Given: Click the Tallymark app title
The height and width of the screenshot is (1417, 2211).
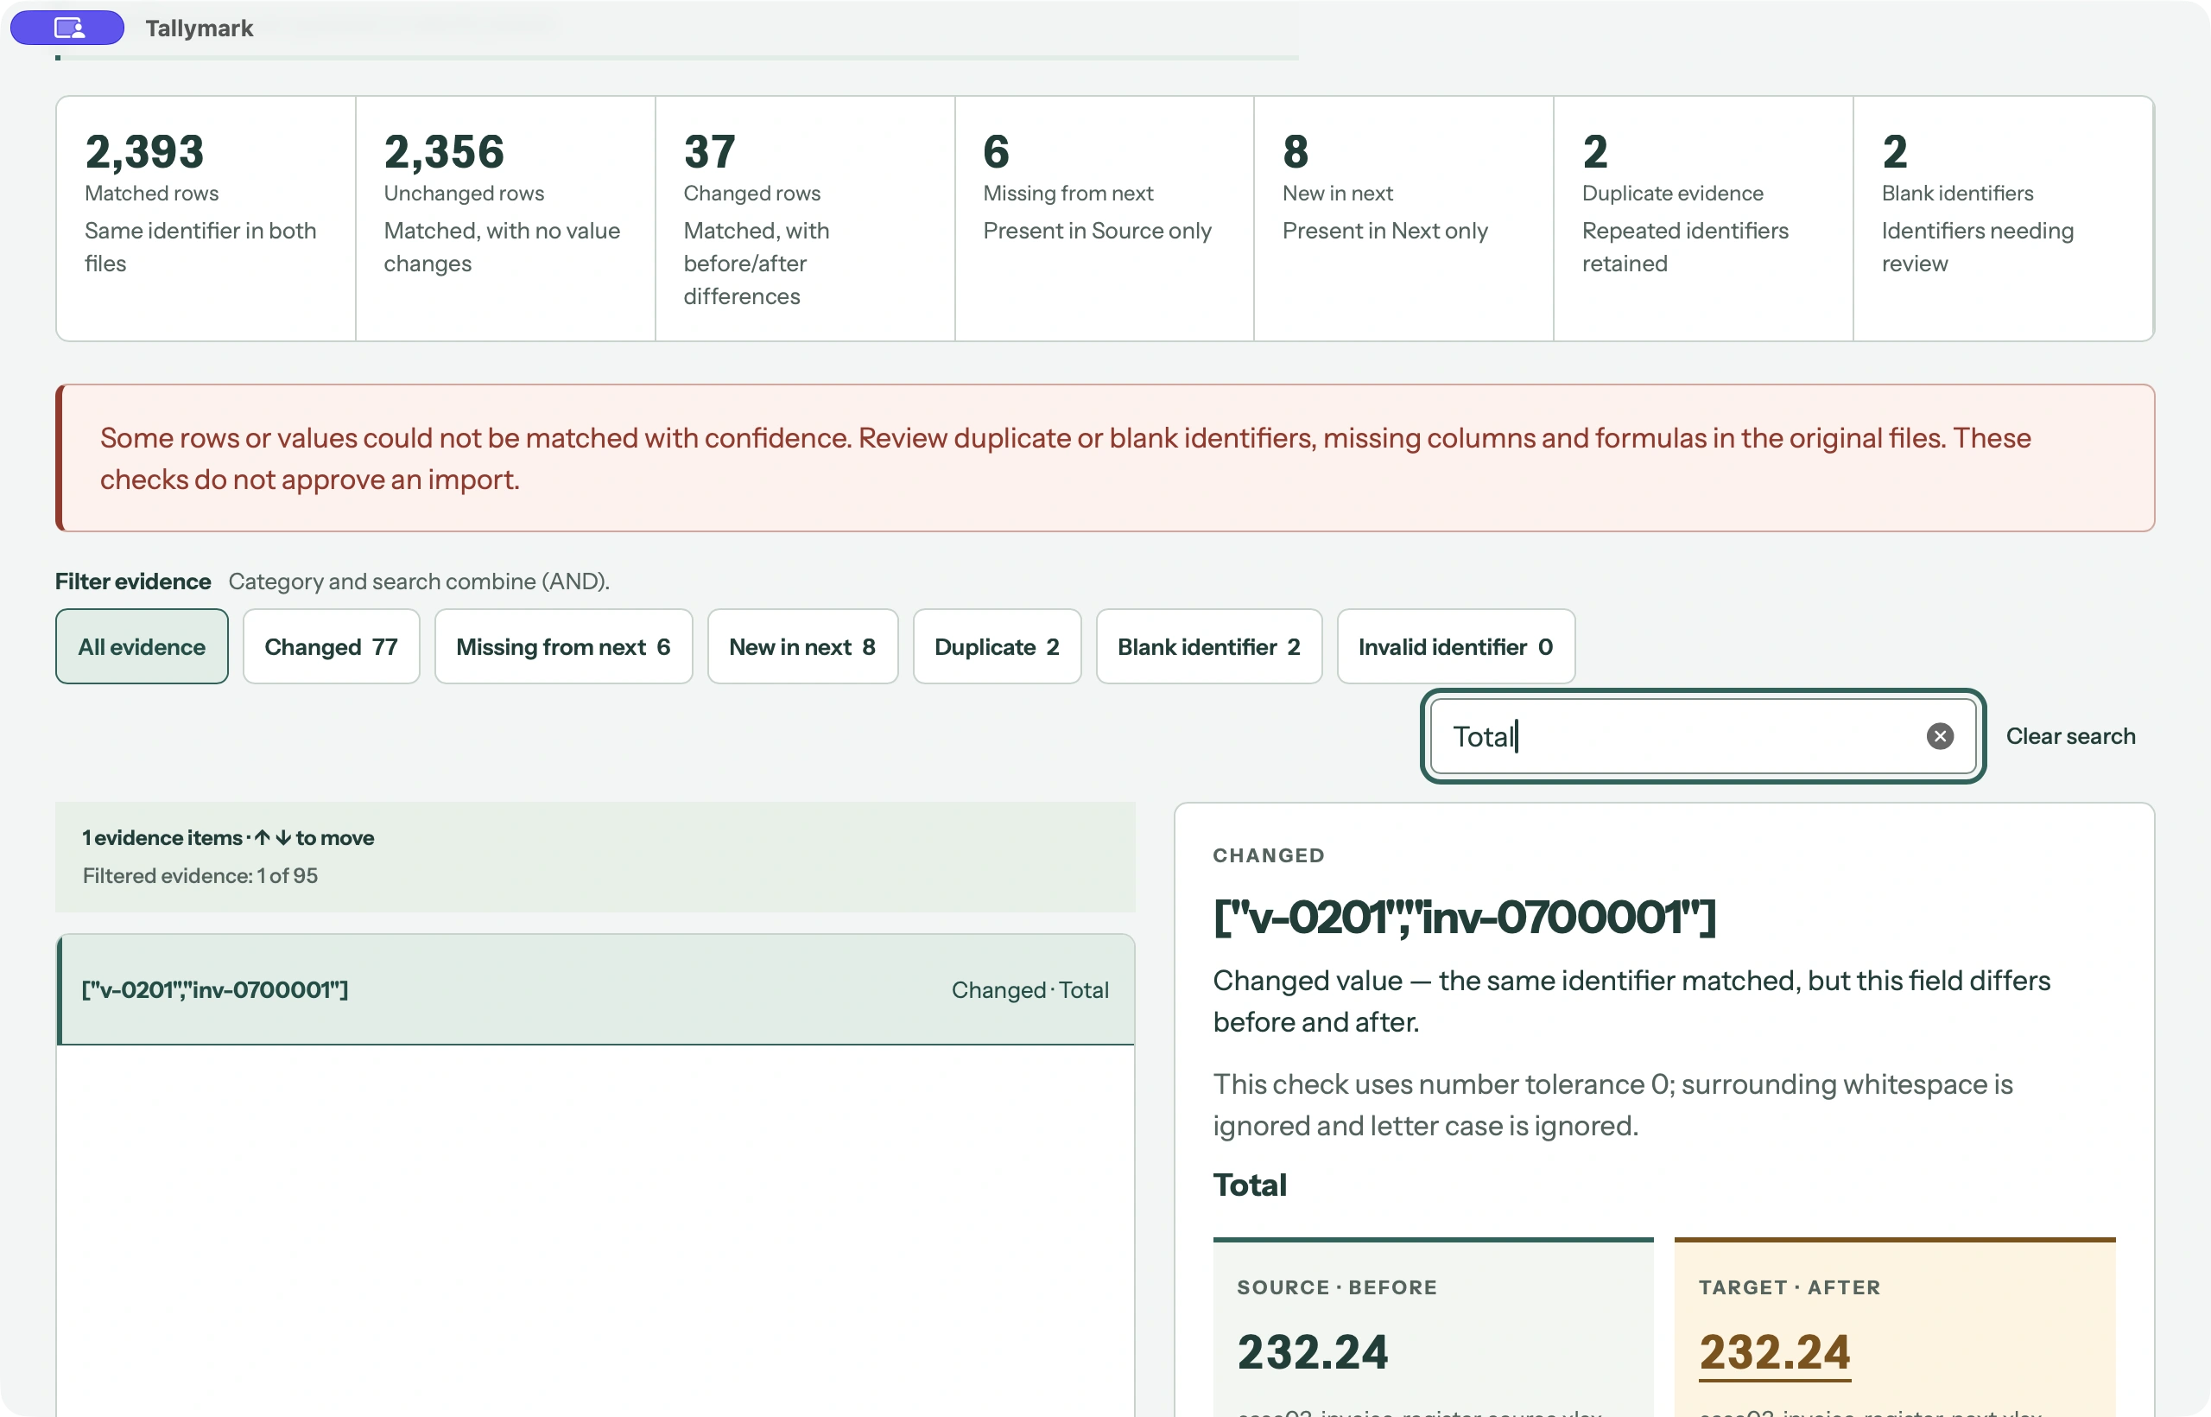Looking at the screenshot, I should [x=199, y=29].
